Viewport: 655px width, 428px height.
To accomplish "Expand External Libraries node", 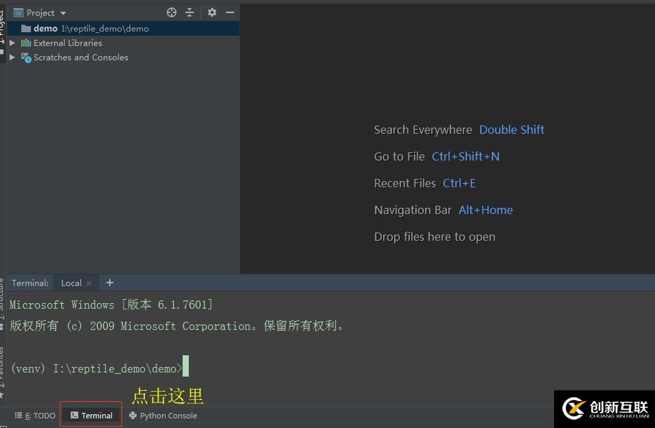I will coord(12,43).
